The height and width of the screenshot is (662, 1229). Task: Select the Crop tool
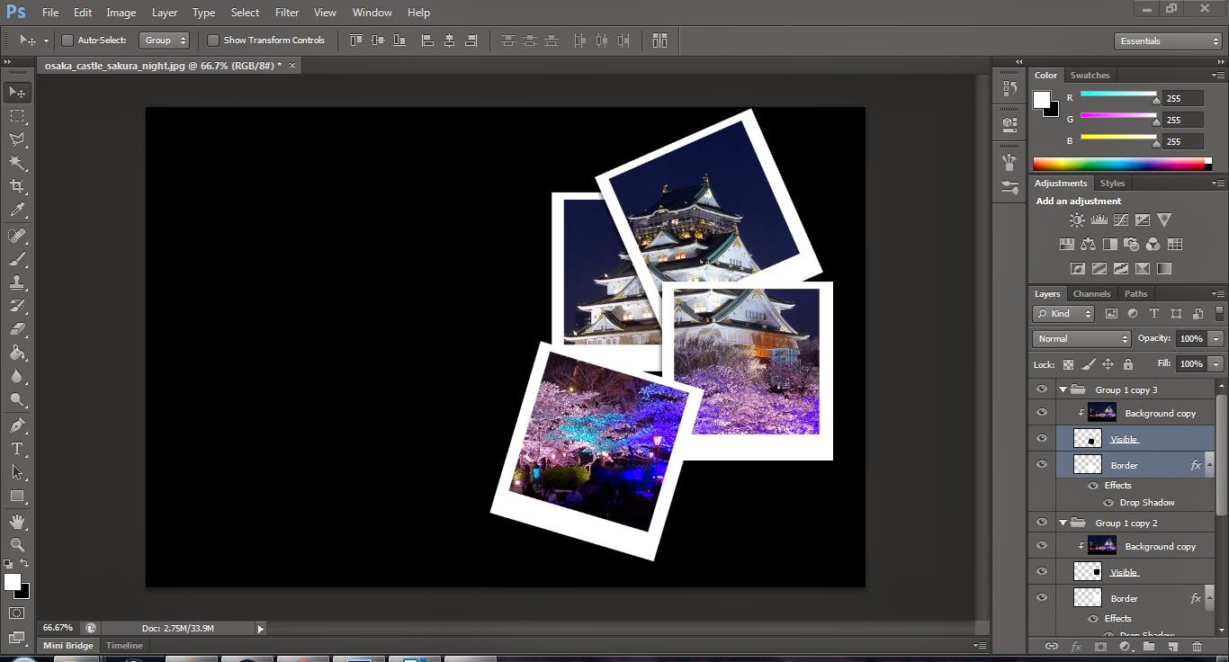tap(17, 186)
